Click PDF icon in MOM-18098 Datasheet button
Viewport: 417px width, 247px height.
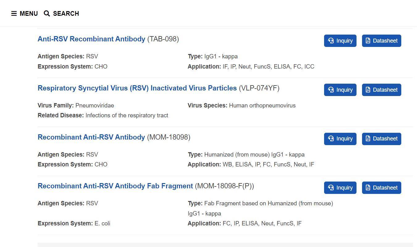pyautogui.click(x=368, y=139)
